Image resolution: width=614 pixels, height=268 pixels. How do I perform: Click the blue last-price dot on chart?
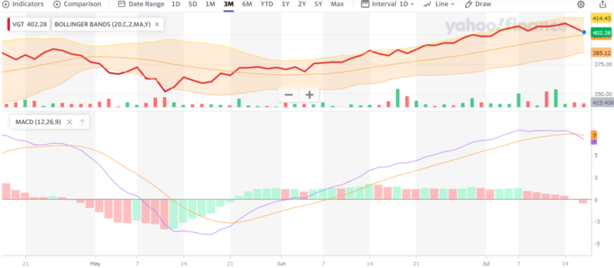(x=584, y=33)
